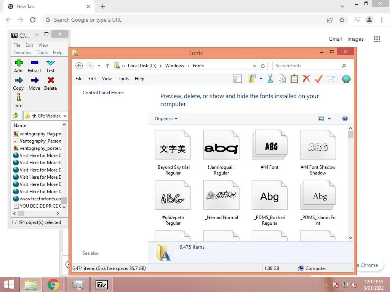Click the Paste clipboard icon in Fonts toolbar
390x292 pixels.
coord(294,79)
